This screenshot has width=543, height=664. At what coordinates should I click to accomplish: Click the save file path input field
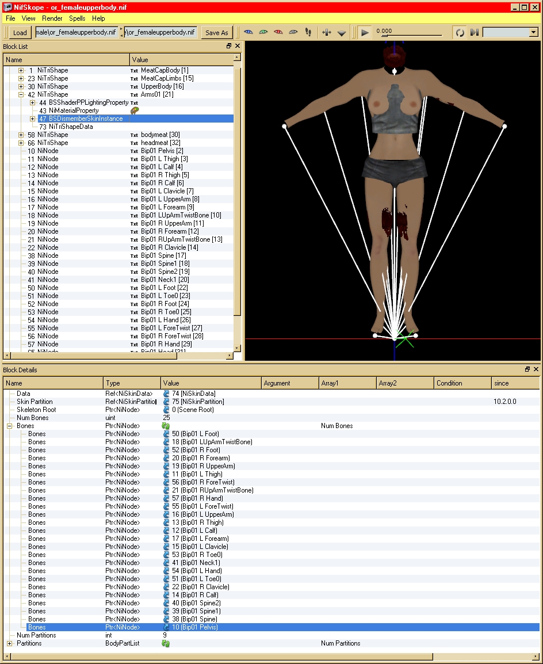click(161, 32)
